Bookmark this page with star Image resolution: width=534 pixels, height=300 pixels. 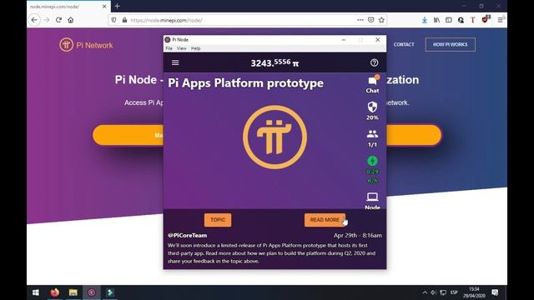click(381, 20)
